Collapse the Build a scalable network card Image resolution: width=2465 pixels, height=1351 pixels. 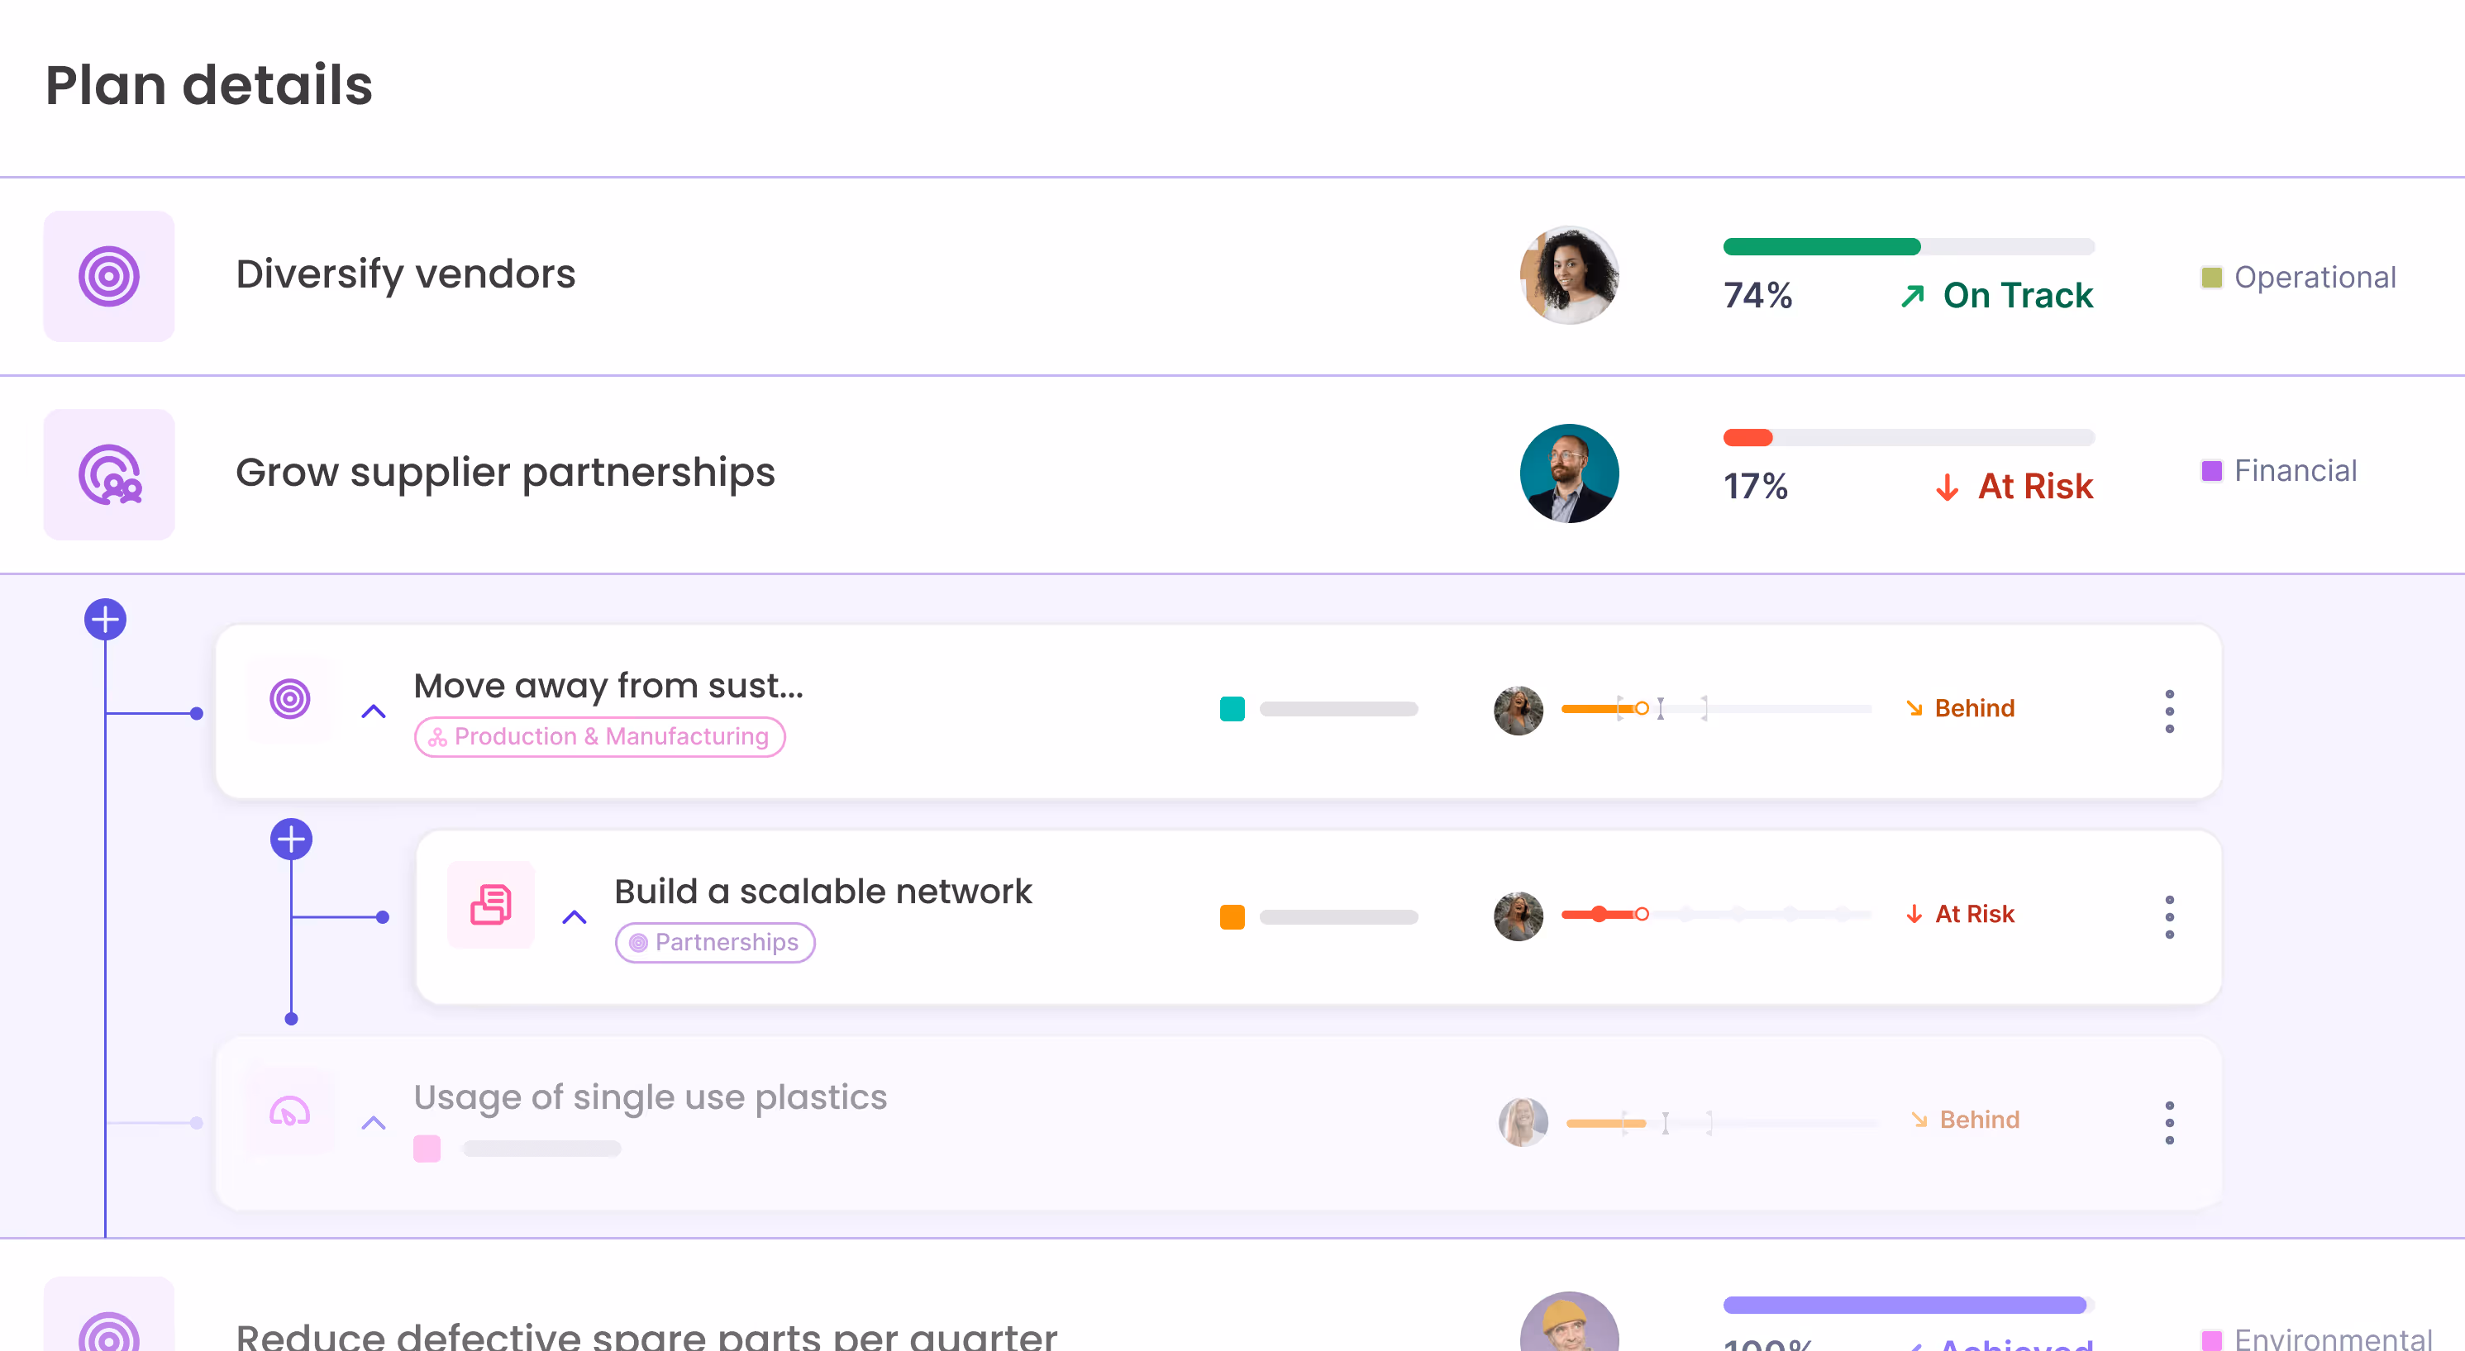point(575,917)
